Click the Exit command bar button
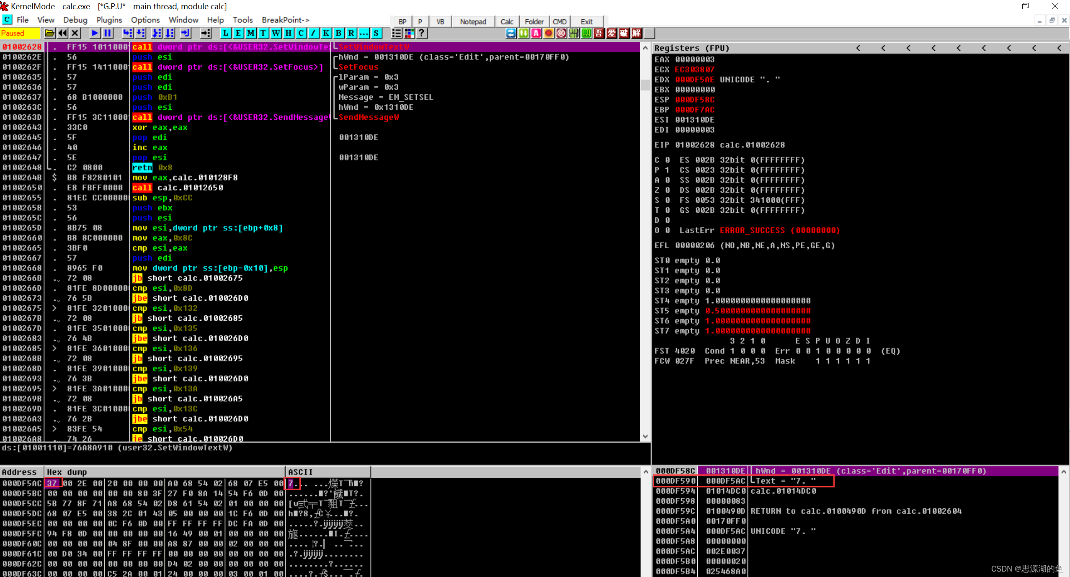Image resolution: width=1070 pixels, height=577 pixels. click(x=586, y=21)
